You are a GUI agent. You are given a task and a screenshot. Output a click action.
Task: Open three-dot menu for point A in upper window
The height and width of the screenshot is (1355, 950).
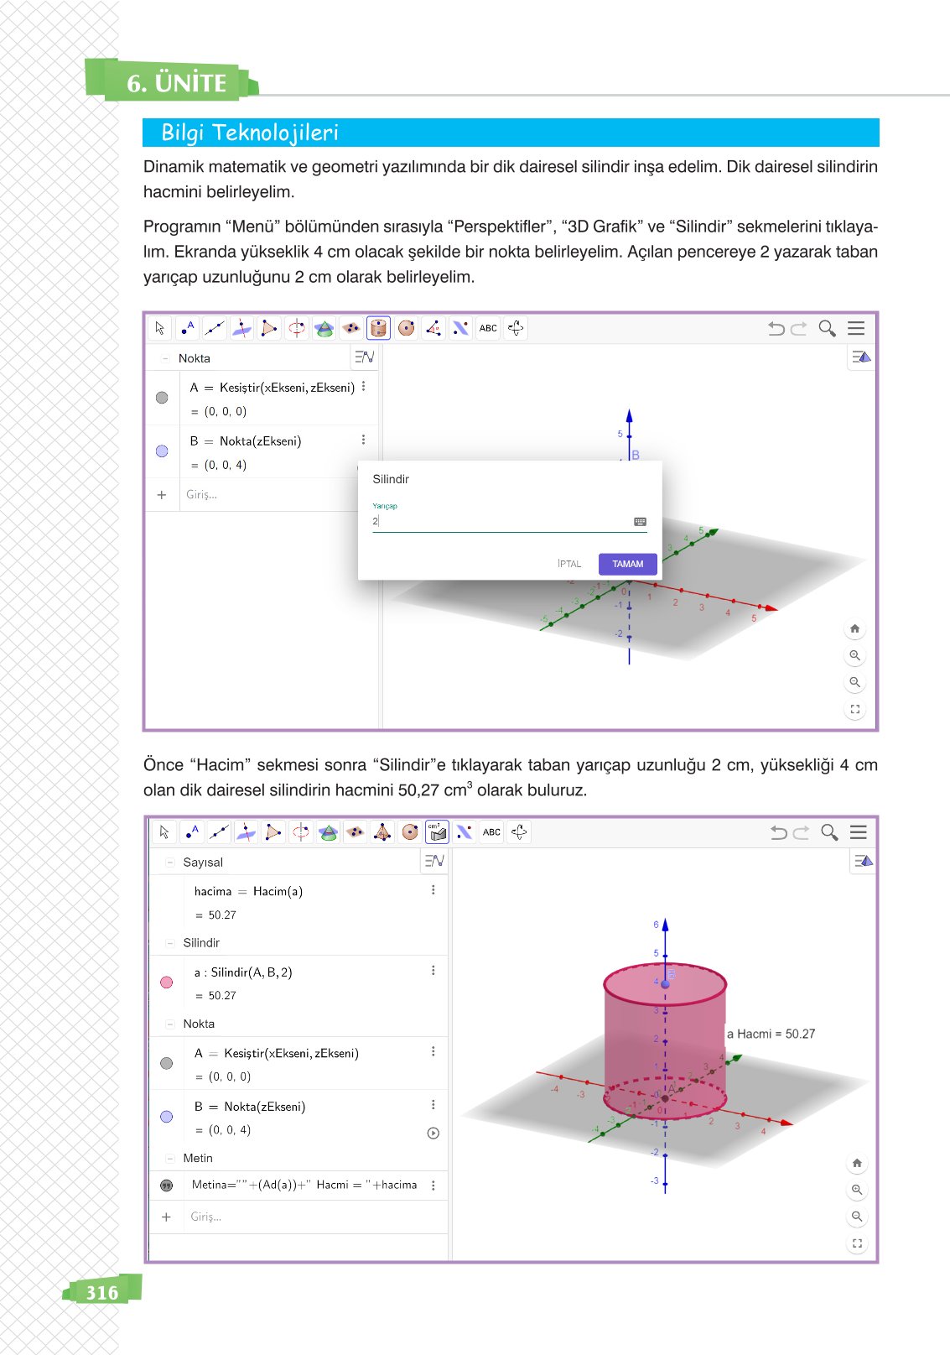[363, 386]
